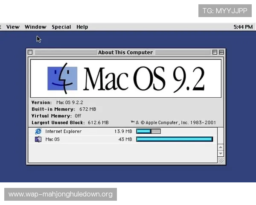
Task: Select the Mac OS row label
Action: point(52,140)
